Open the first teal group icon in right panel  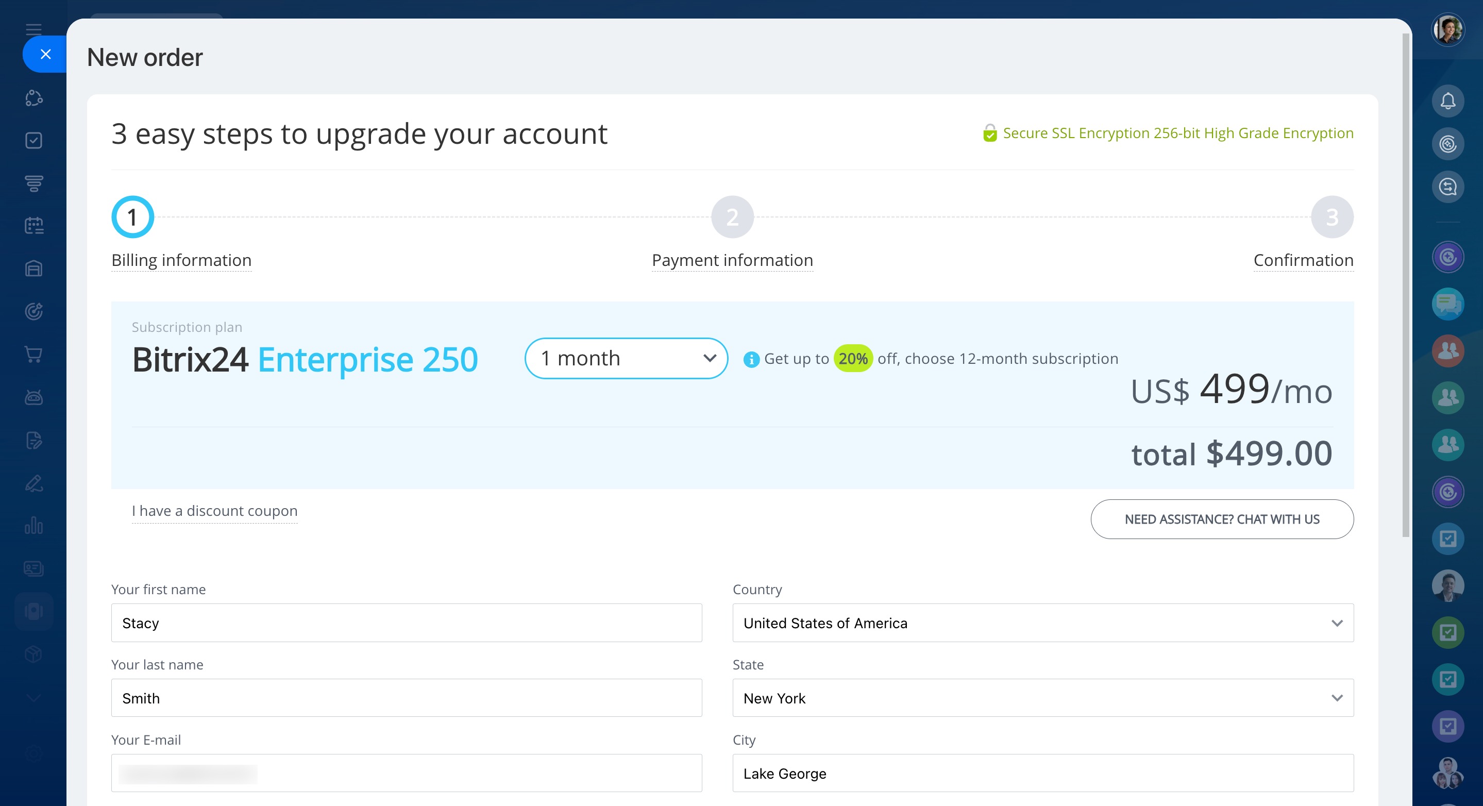click(1448, 398)
